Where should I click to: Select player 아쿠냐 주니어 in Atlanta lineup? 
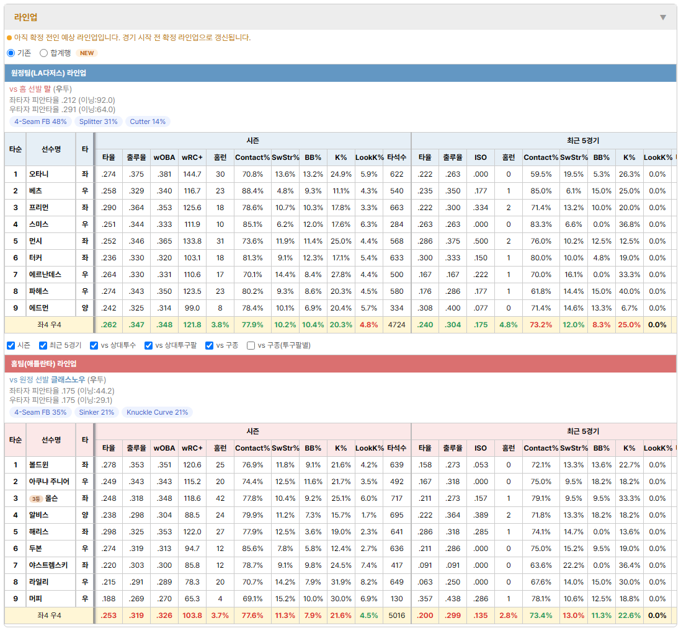(49, 482)
